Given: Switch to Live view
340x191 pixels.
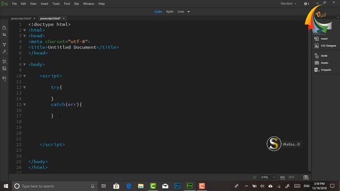Looking at the screenshot, I should pyautogui.click(x=181, y=12).
